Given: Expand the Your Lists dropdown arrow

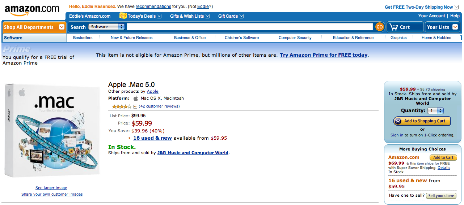Looking at the screenshot, I should click(455, 27).
